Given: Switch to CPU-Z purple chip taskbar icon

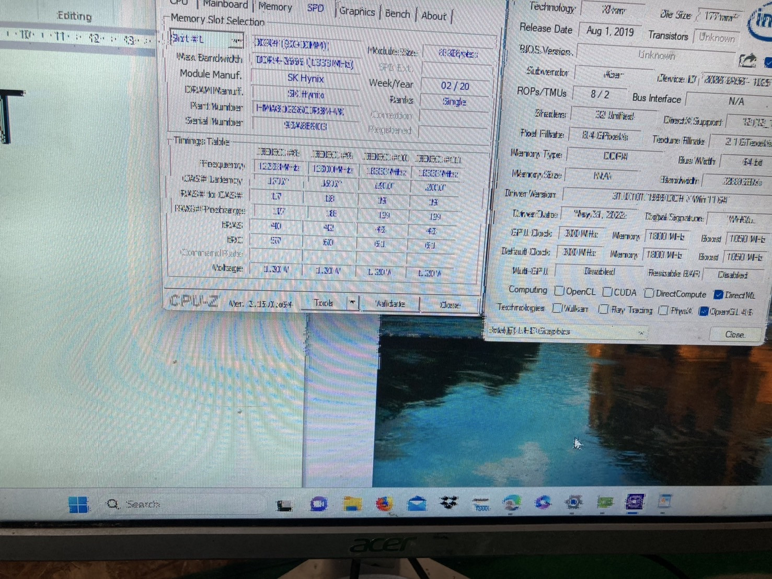Looking at the screenshot, I should (x=635, y=502).
